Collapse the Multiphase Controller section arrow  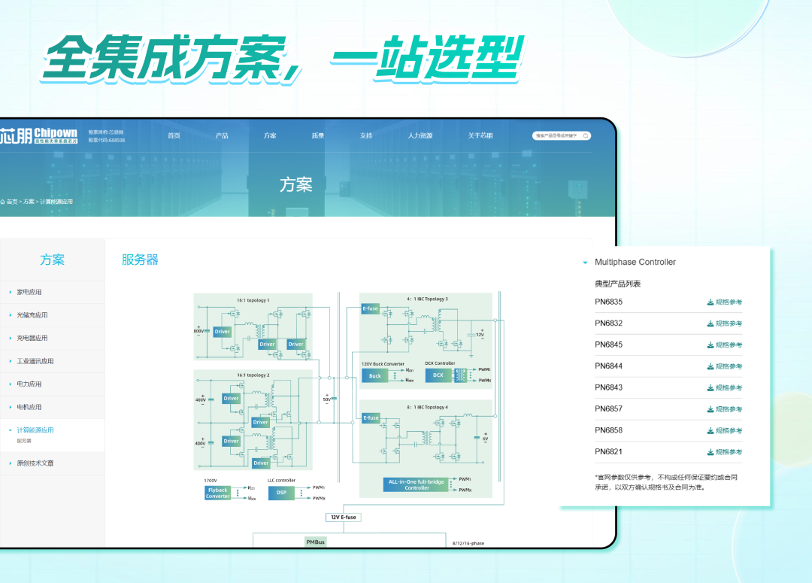click(x=585, y=263)
